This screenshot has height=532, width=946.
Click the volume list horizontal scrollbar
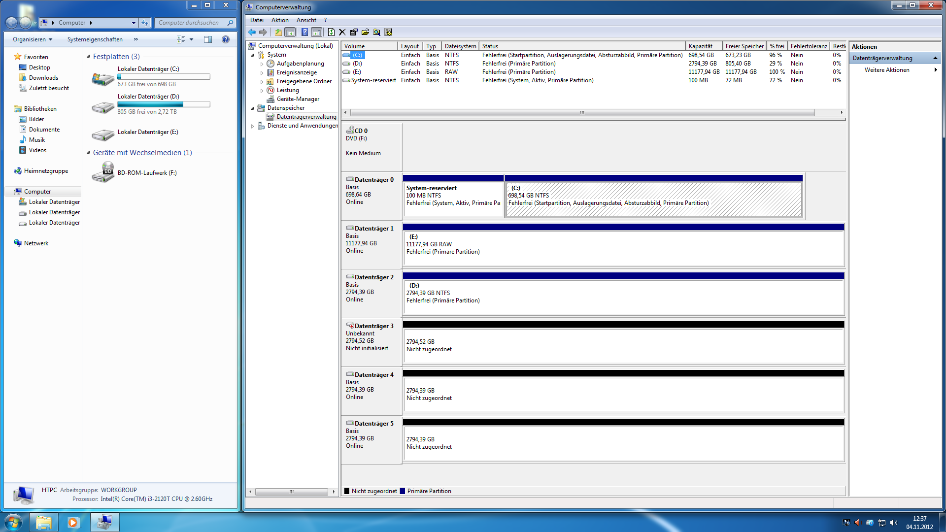pos(581,113)
